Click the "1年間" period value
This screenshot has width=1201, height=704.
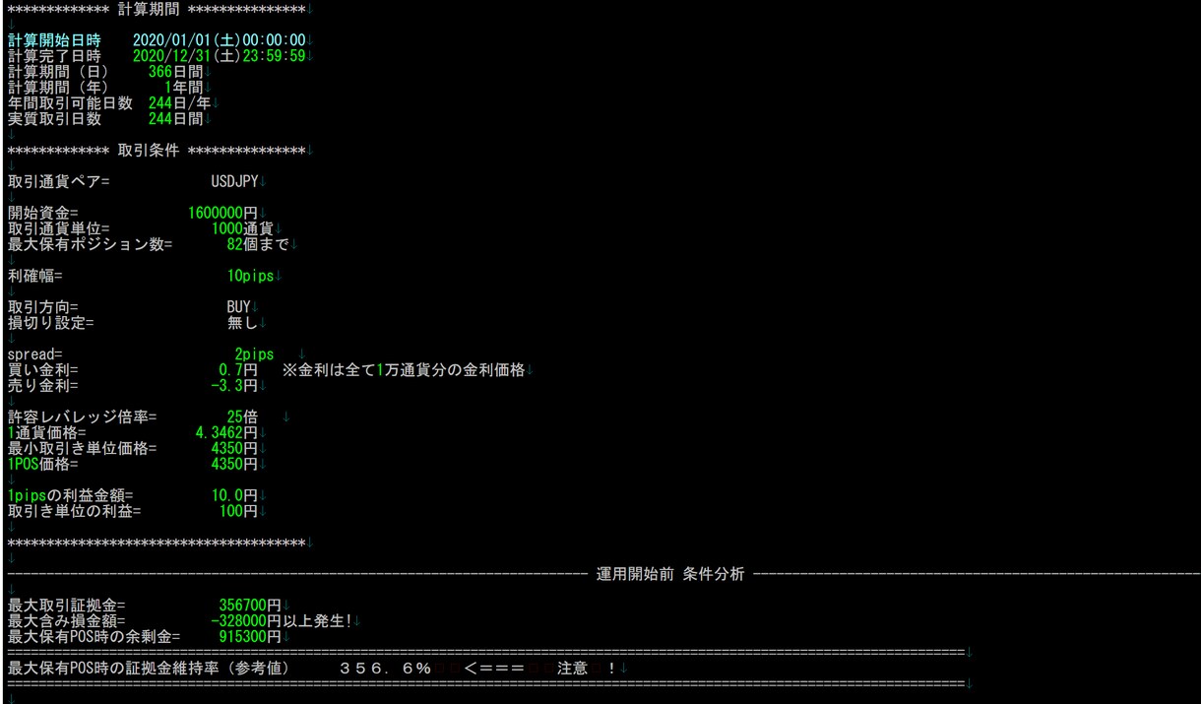(184, 88)
